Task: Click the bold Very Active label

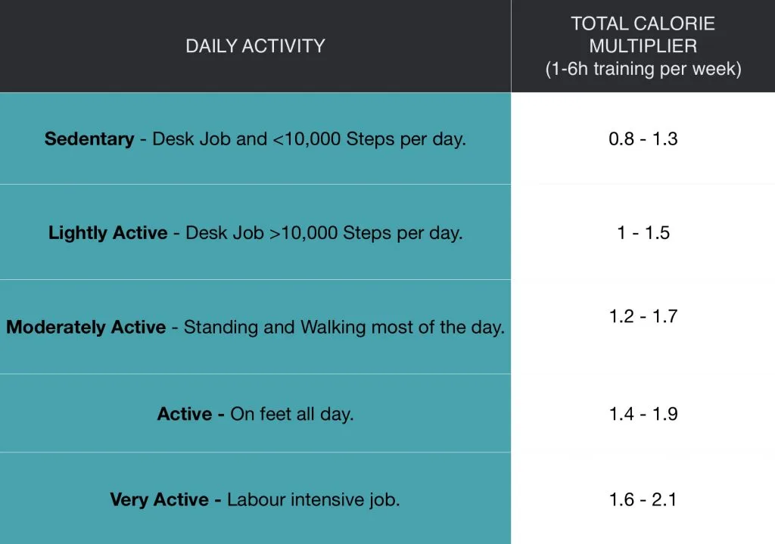Action: (x=159, y=499)
